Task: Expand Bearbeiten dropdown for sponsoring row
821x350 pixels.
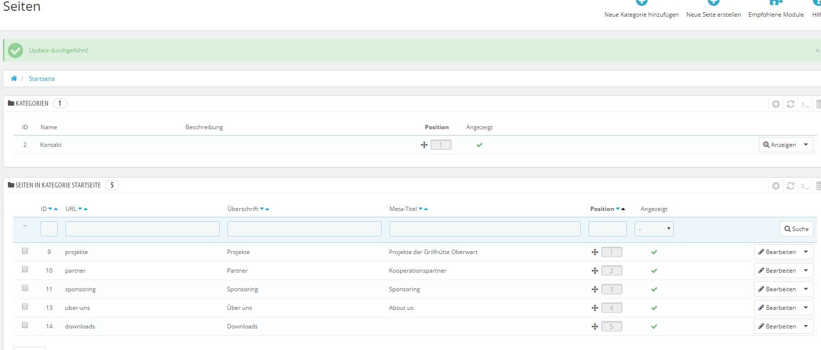Action: (x=806, y=289)
